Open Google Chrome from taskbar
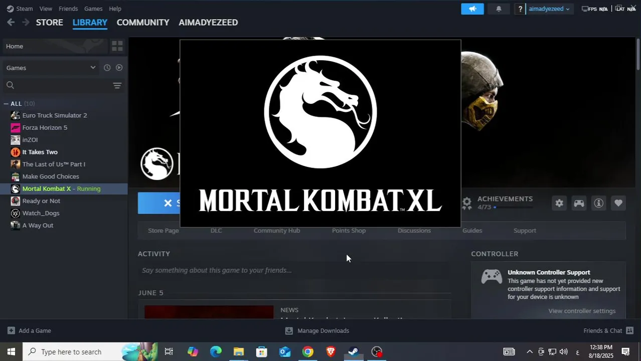This screenshot has height=361, width=641. point(308,352)
